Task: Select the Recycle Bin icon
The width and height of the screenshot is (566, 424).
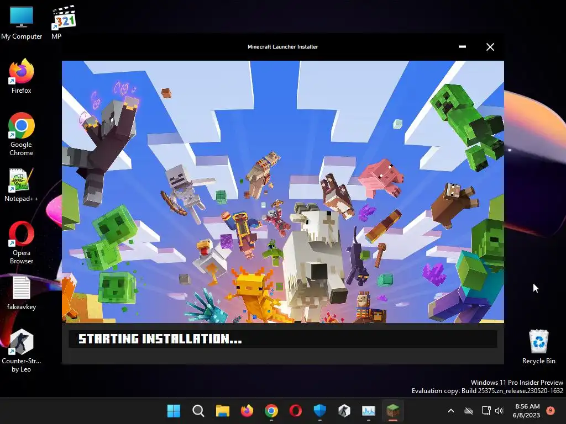Action: (538, 347)
